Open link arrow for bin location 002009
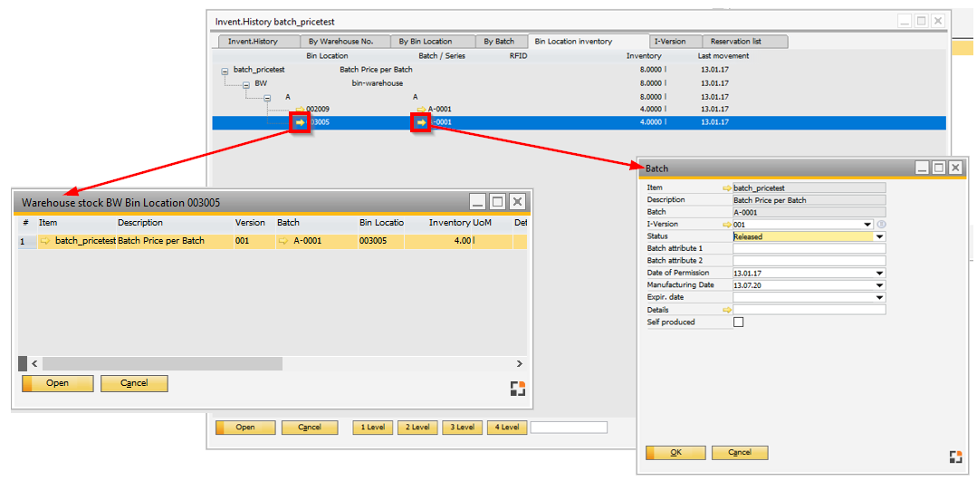The width and height of the screenshot is (977, 481). (x=301, y=110)
